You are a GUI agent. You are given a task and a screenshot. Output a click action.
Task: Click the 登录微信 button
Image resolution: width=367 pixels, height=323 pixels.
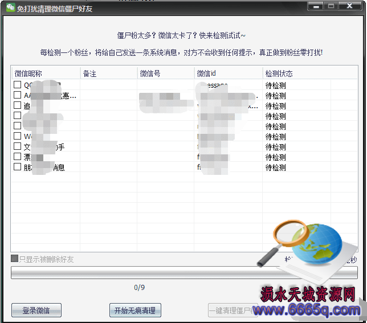click(36, 310)
